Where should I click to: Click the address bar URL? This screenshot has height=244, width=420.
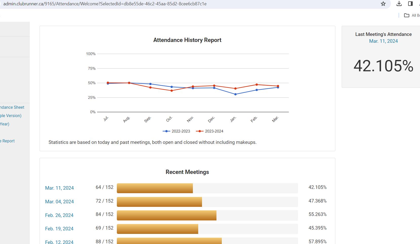tap(105, 4)
